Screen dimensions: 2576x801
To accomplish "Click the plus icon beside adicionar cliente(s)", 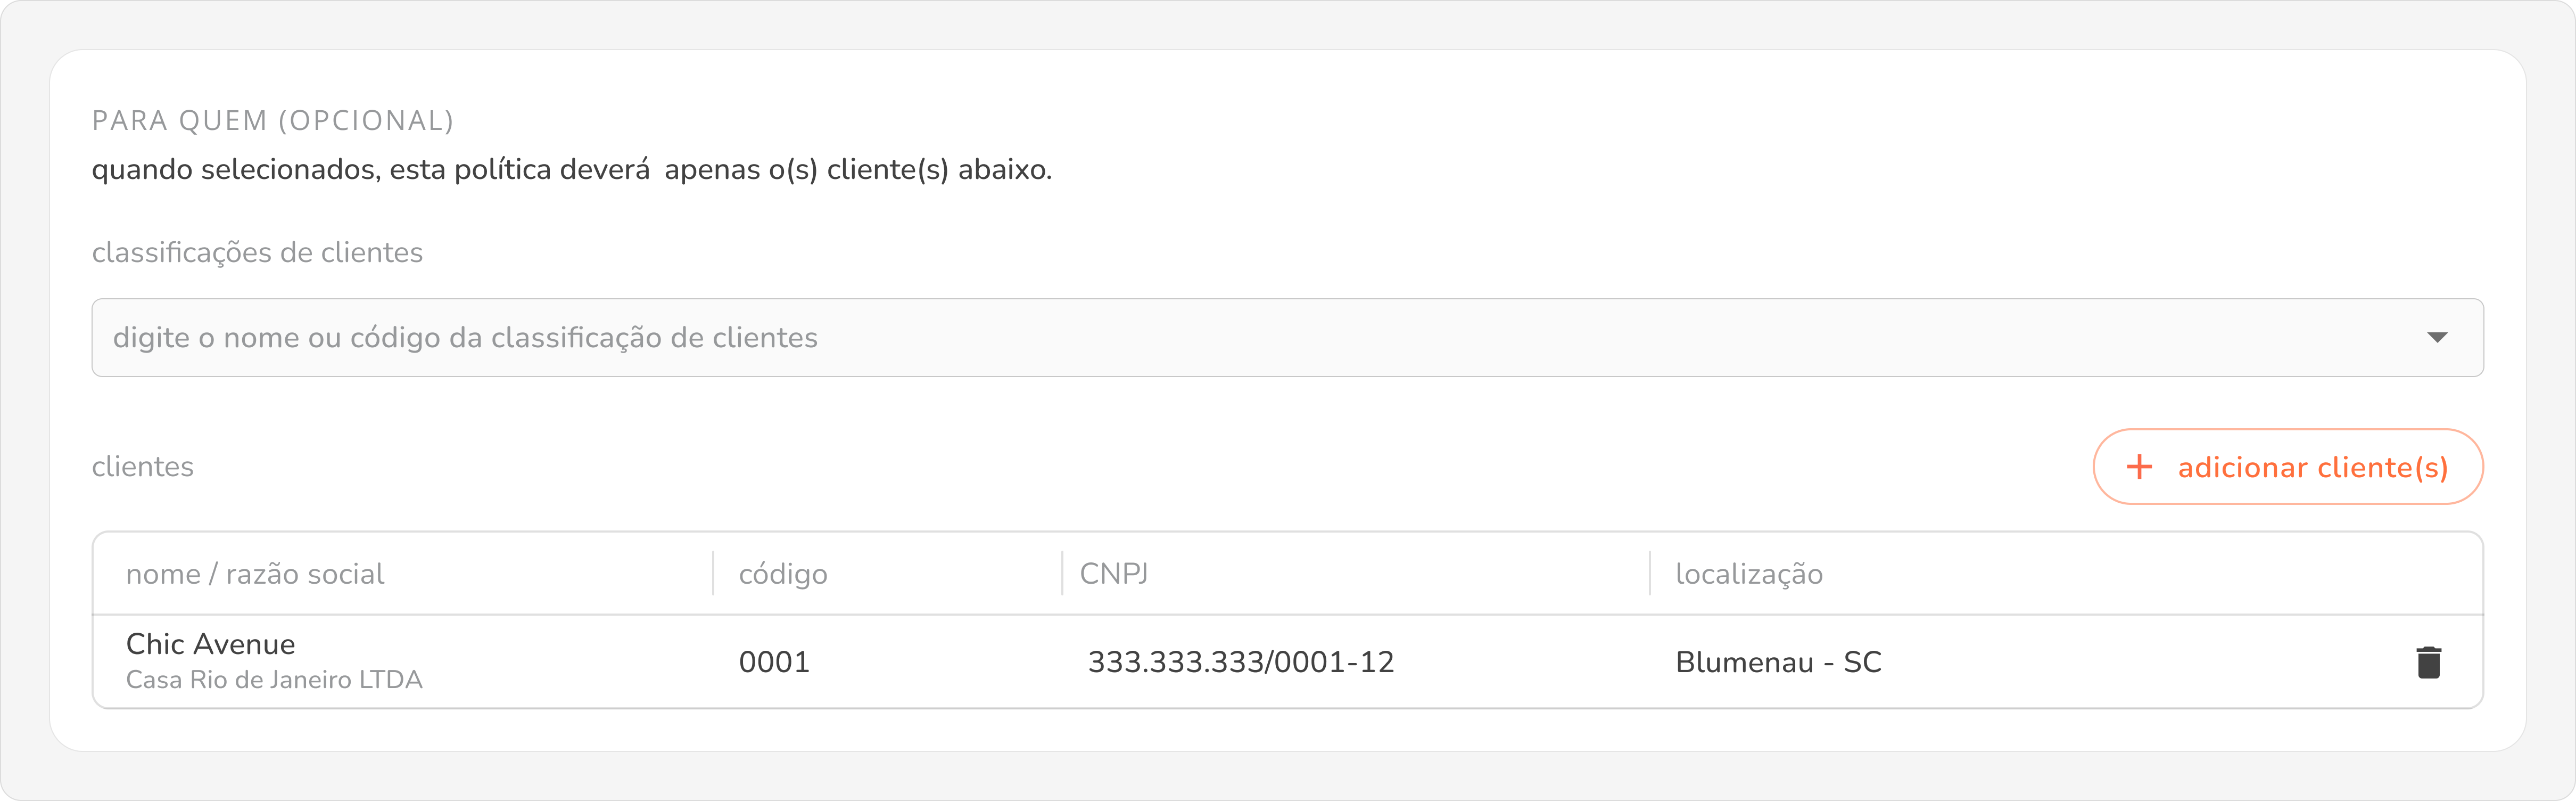I will tap(2139, 467).
